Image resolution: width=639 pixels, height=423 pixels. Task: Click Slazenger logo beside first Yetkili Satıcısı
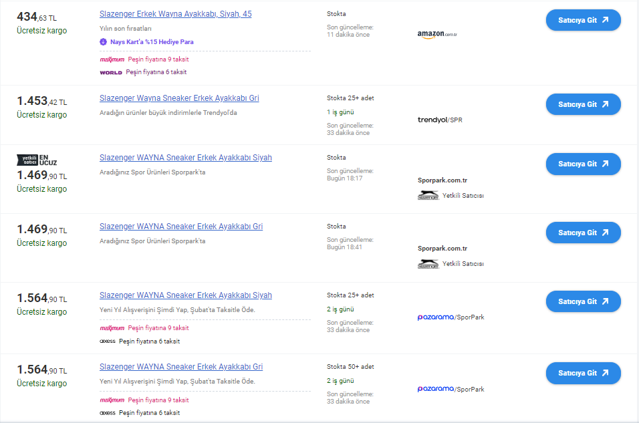coord(428,196)
